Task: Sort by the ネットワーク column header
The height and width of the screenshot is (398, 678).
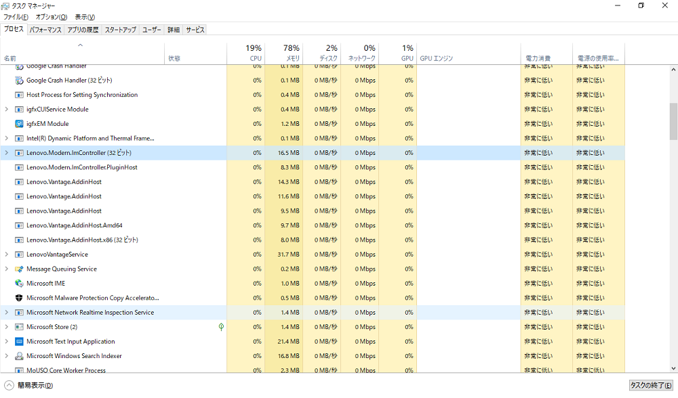Action: (360, 54)
